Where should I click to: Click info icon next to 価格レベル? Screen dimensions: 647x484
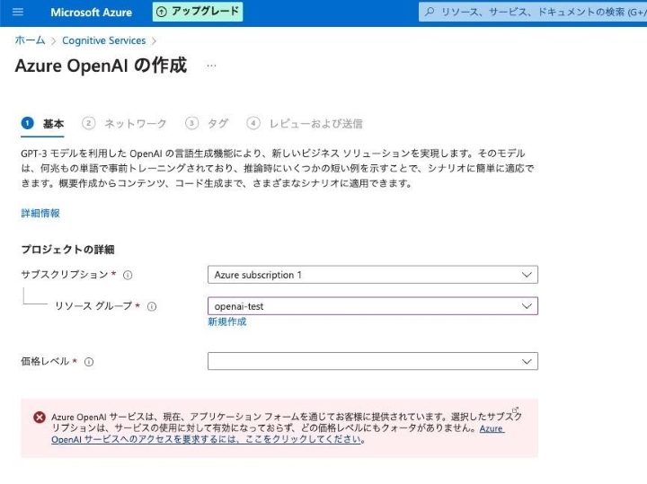click(x=89, y=362)
